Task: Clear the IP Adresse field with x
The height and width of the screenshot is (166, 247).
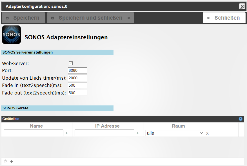Action: pos(138,133)
